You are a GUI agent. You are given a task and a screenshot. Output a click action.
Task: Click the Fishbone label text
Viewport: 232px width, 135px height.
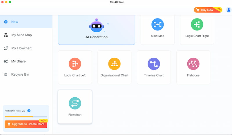point(193,75)
